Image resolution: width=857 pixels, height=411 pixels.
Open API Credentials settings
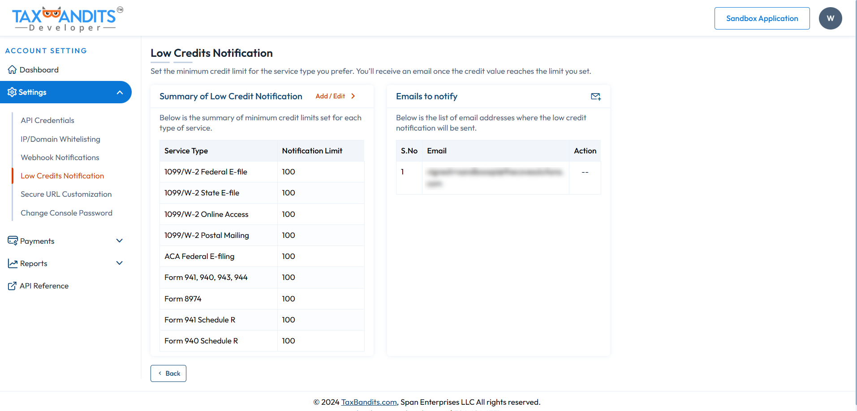(47, 120)
